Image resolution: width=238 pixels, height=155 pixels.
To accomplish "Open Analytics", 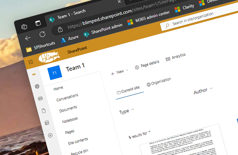I will (x=176, y=57).
